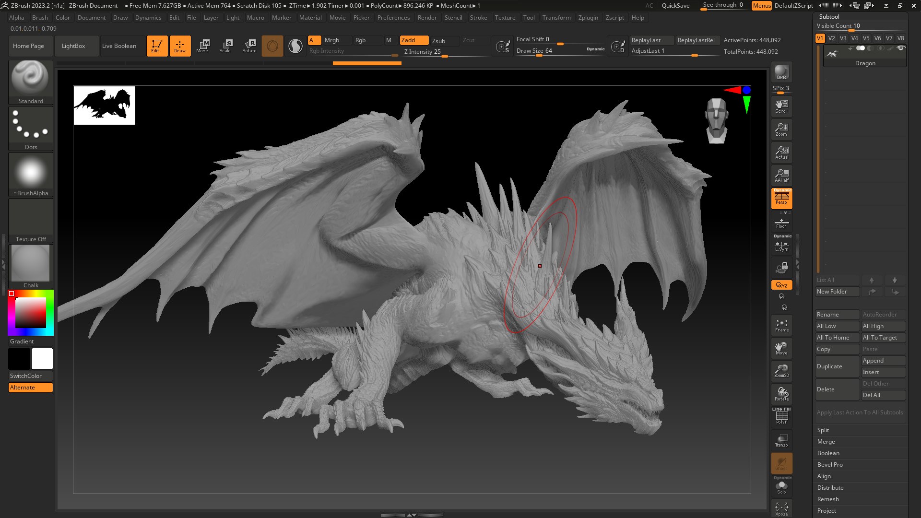Toggle Dragon subtool eye visibility
This screenshot has width=921, height=518.
[x=901, y=48]
